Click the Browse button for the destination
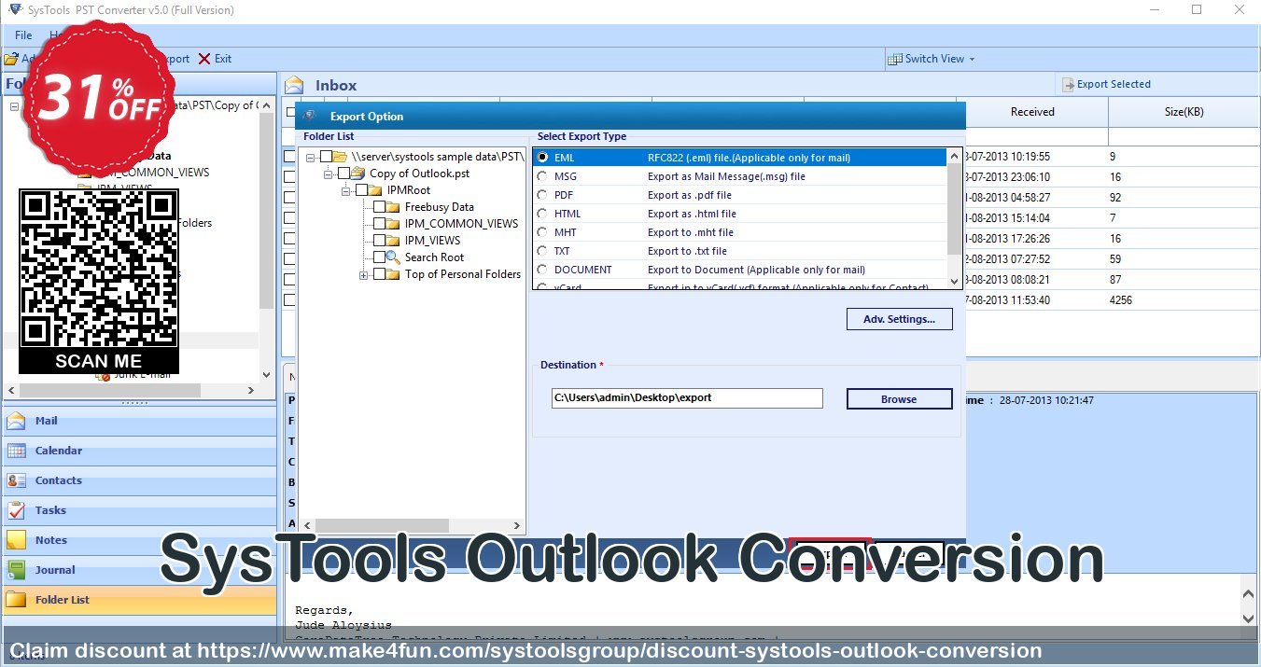Screen dimensions: 1261x667 pyautogui.click(x=899, y=399)
